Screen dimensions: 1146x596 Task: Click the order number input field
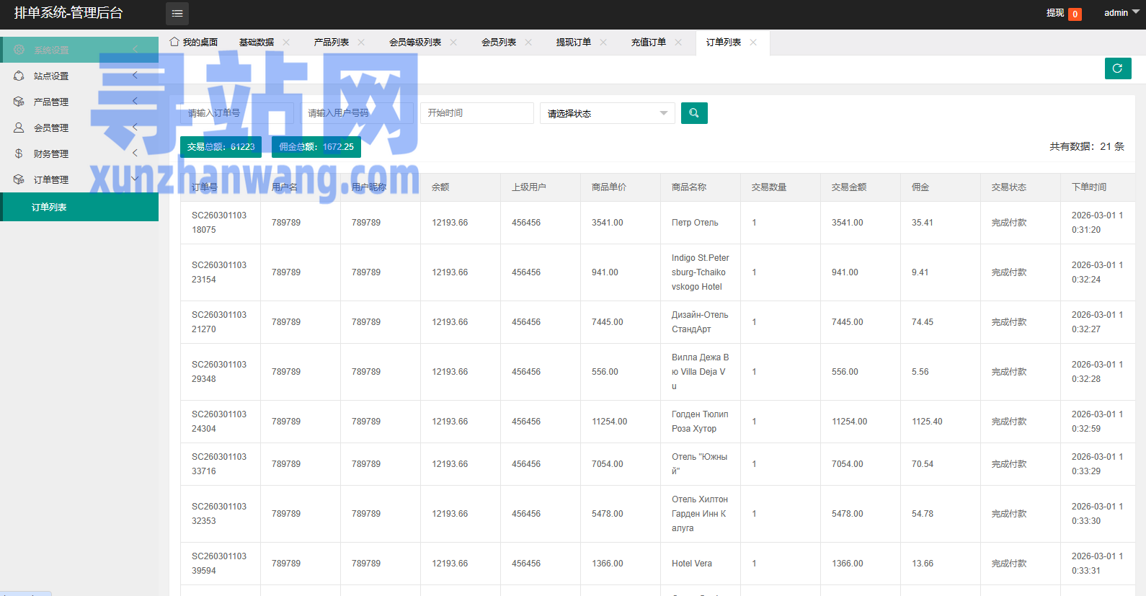point(237,113)
